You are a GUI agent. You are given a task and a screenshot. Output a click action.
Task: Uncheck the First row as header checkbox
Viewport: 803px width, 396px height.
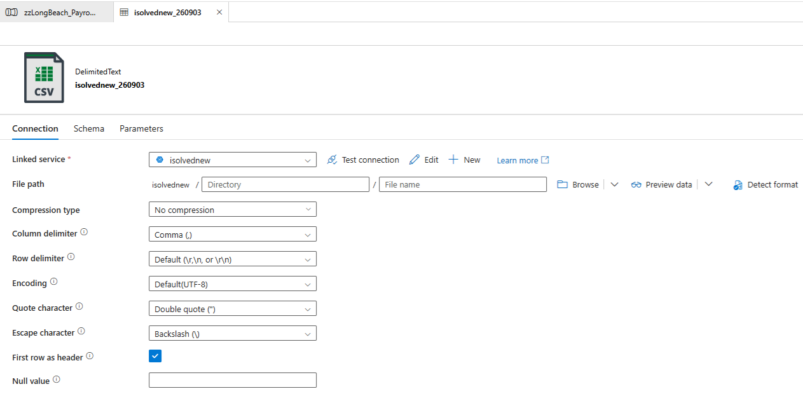click(x=155, y=356)
